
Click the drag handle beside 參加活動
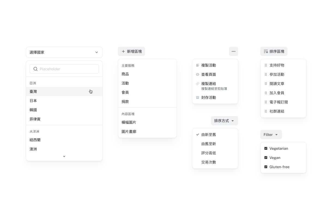(266, 74)
